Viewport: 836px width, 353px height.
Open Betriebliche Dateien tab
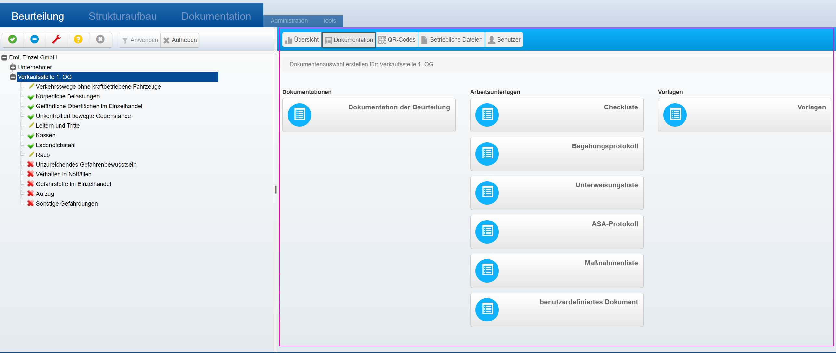click(452, 40)
